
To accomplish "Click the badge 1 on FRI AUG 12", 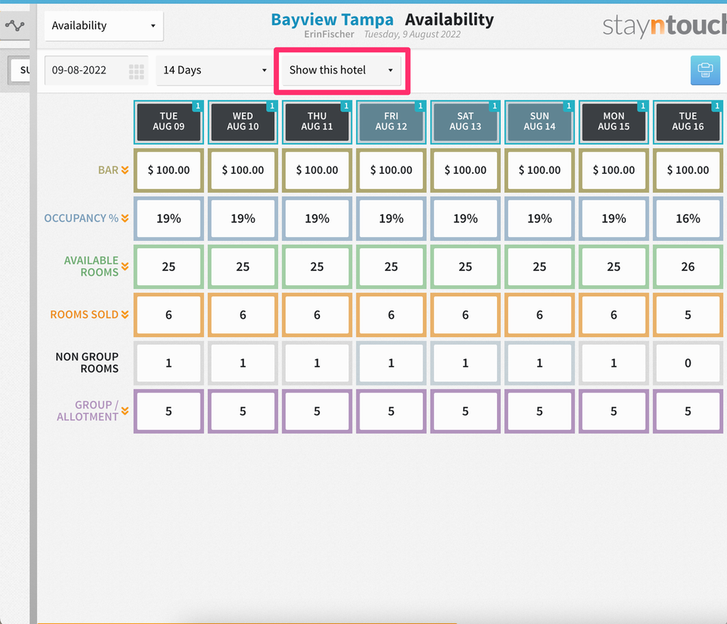I will 420,106.
